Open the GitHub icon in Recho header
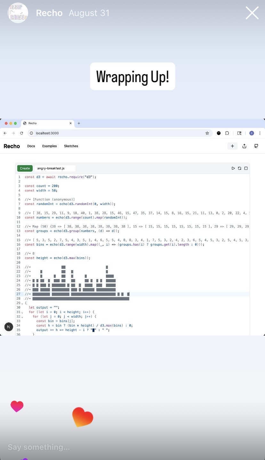Screen dimensions: 265x460 256,146
